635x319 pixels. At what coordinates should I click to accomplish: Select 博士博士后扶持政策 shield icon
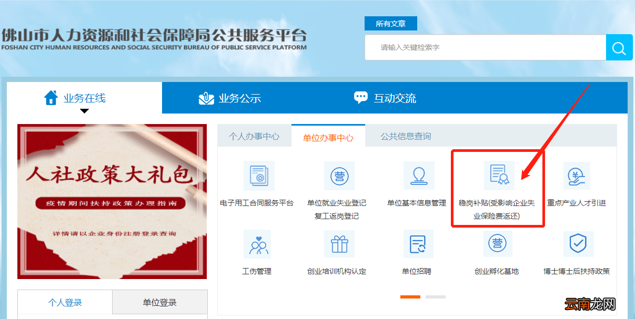(577, 244)
